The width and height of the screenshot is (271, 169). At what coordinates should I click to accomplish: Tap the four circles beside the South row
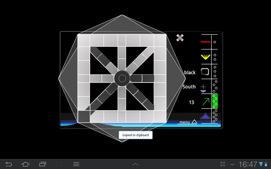(215, 86)
